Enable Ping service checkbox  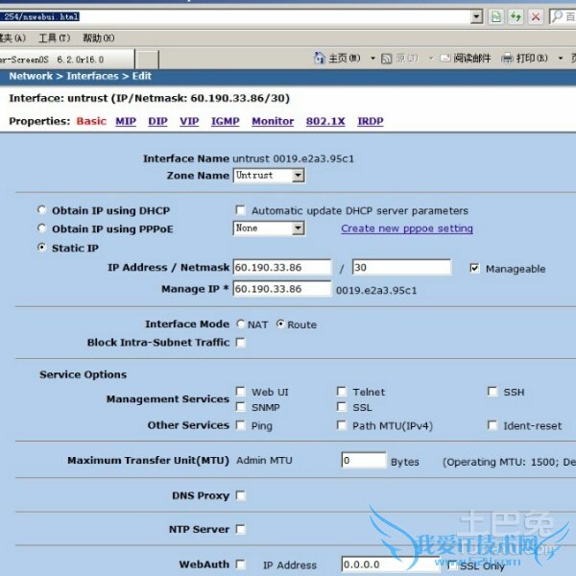pyautogui.click(x=240, y=425)
